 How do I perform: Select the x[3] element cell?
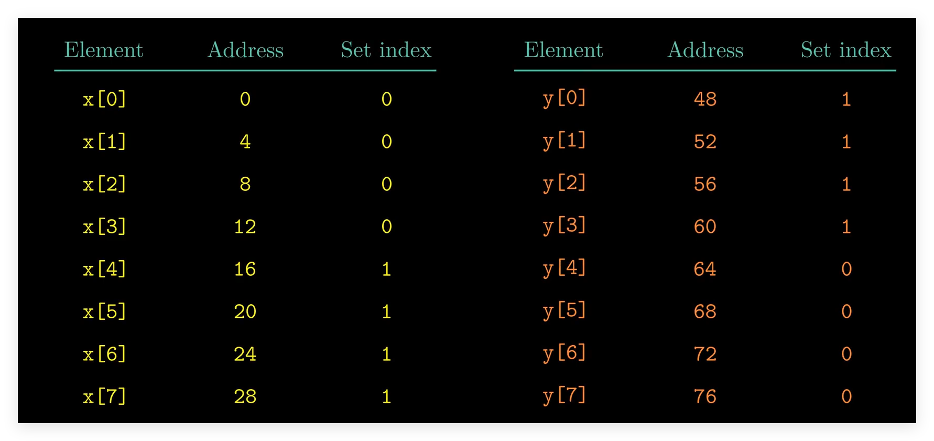point(104,227)
